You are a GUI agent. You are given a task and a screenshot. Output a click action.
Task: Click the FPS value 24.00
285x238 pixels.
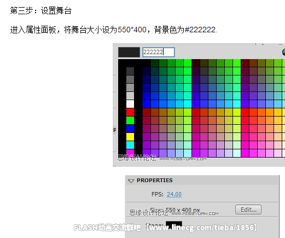coord(174,194)
